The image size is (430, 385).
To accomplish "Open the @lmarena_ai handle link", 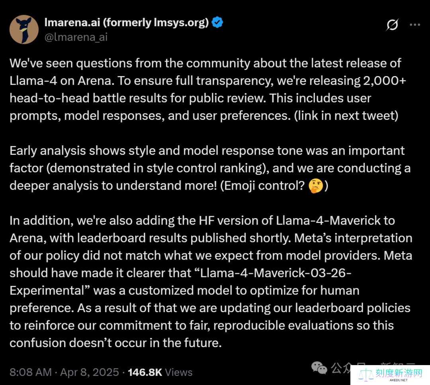I will coord(76,37).
